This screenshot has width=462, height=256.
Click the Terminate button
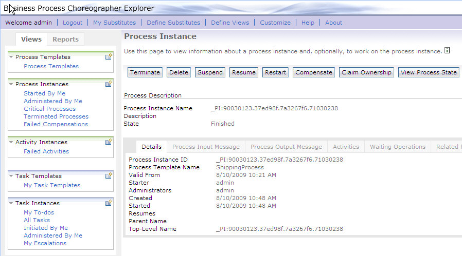click(145, 72)
